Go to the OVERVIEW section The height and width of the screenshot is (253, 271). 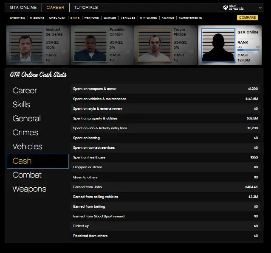coord(17,18)
